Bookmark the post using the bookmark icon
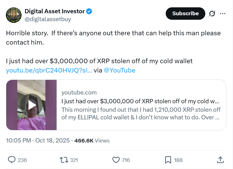This screenshot has width=233, height=169. 169,160
